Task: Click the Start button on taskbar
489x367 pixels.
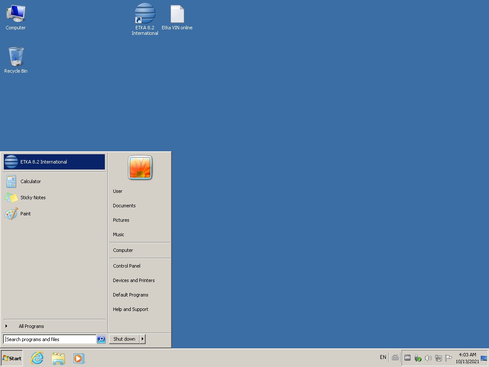Action: pyautogui.click(x=12, y=358)
